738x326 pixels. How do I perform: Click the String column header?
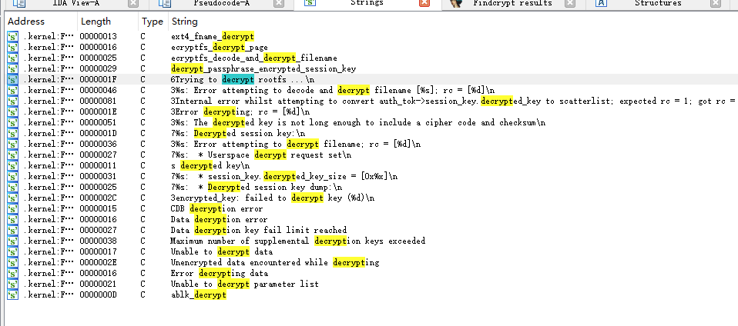[x=184, y=22]
